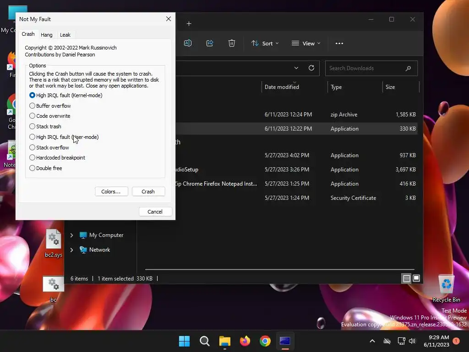Add a new tab in File Explorer
469x352 pixels.
(189, 24)
